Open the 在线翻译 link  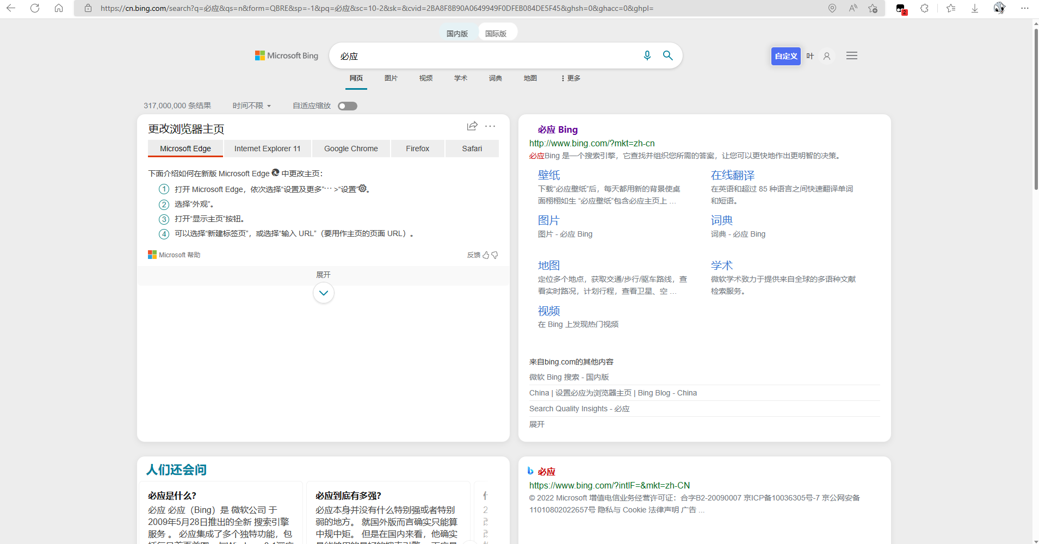click(733, 175)
